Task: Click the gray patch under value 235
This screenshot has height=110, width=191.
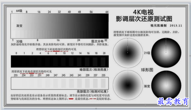Action: (103, 83)
